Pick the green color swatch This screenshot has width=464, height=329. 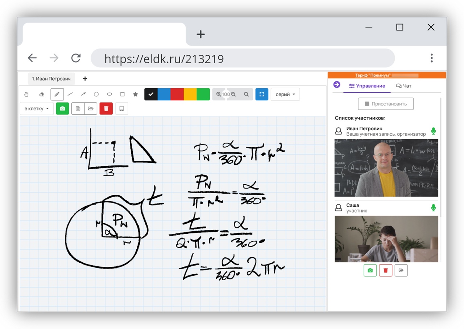pos(203,94)
